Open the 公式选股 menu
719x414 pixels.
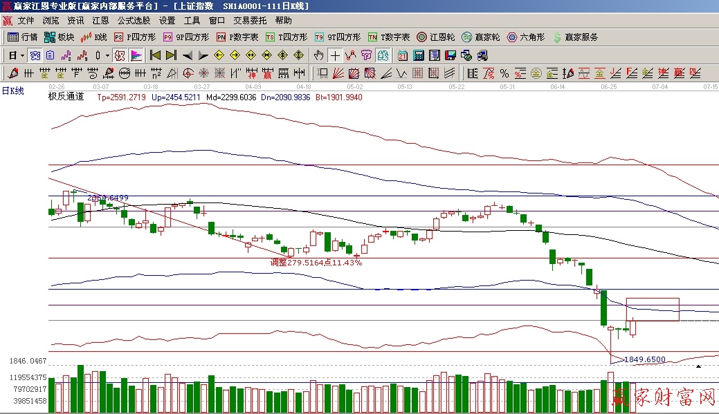[134, 21]
